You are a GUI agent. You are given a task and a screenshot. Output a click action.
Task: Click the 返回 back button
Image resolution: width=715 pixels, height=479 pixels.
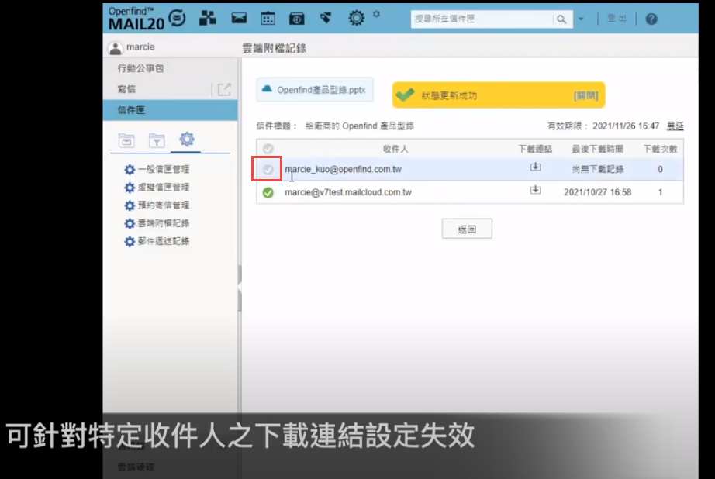click(467, 229)
